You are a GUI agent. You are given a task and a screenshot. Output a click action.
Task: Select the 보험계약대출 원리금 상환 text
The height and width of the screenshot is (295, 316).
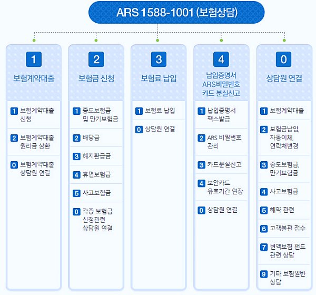(37, 142)
